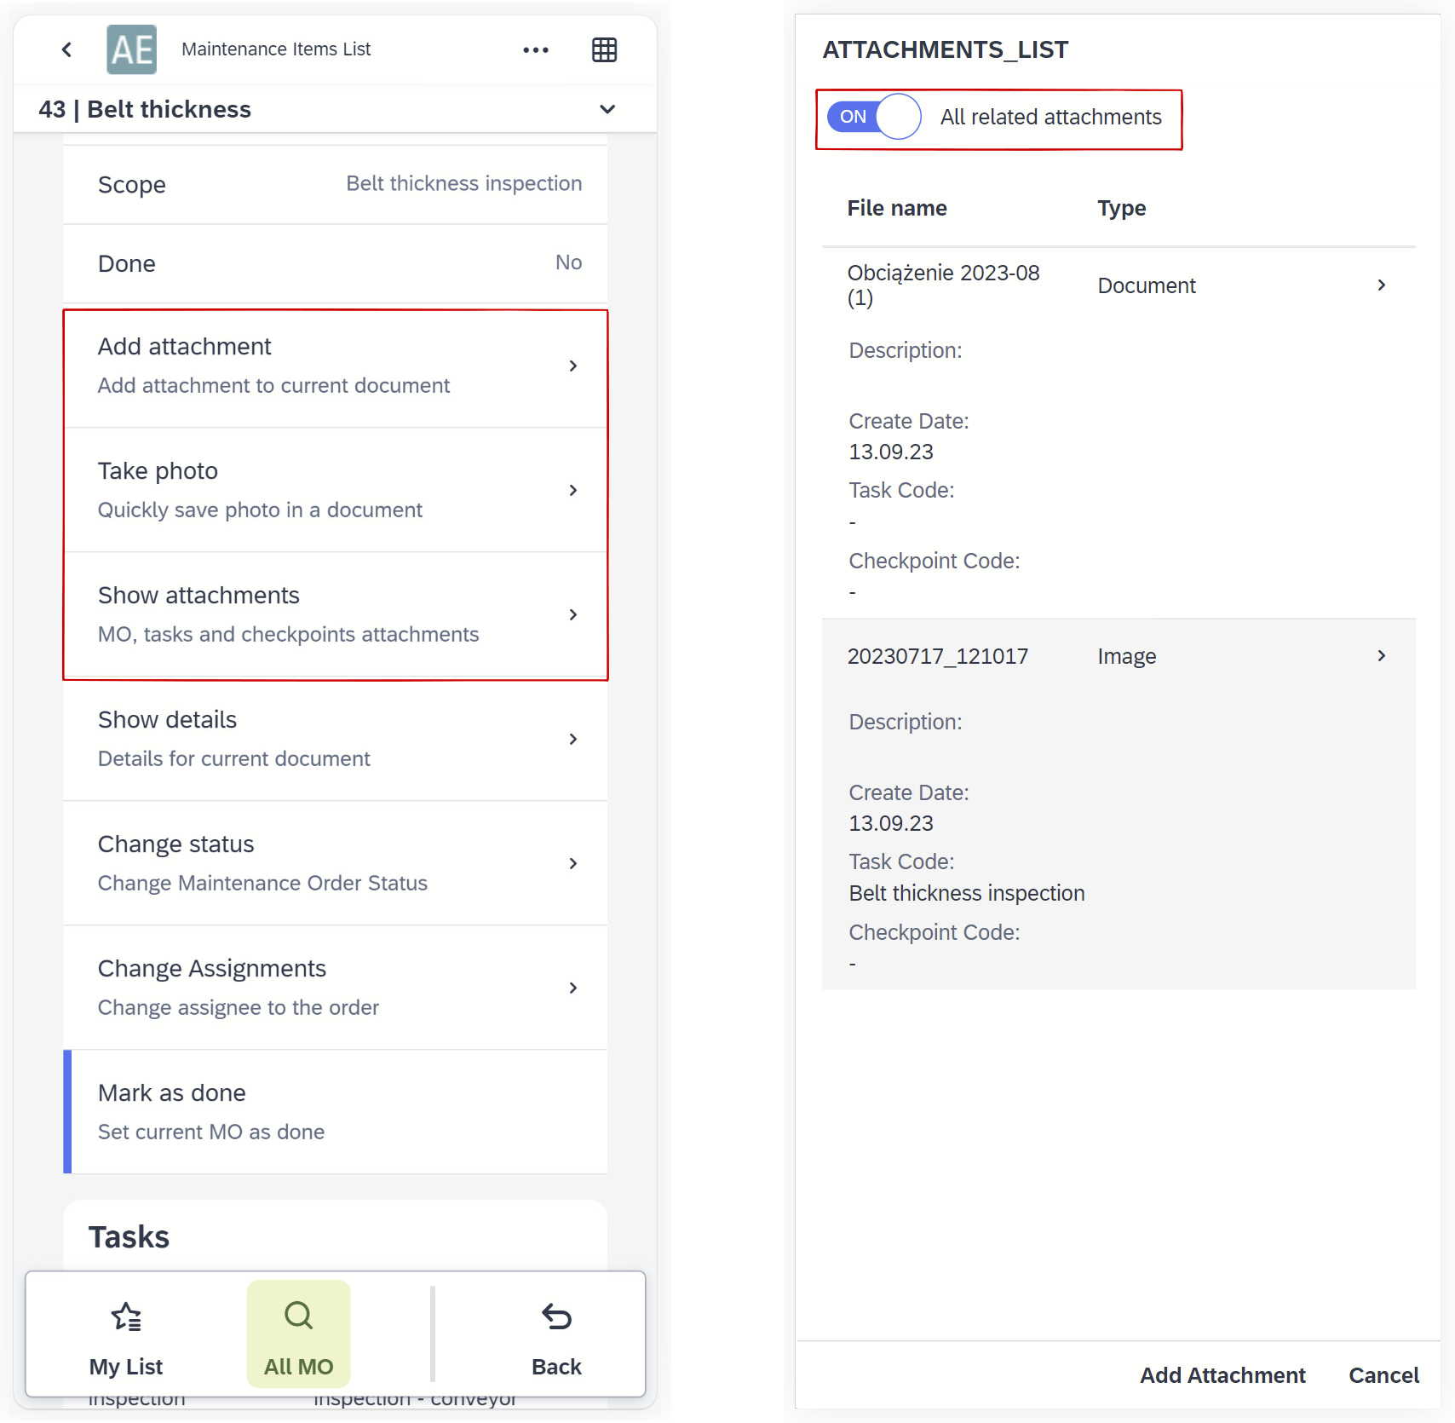Open the Obciążenie 2023-08 document row arrow
This screenshot has height=1423, width=1455.
pyautogui.click(x=1381, y=285)
